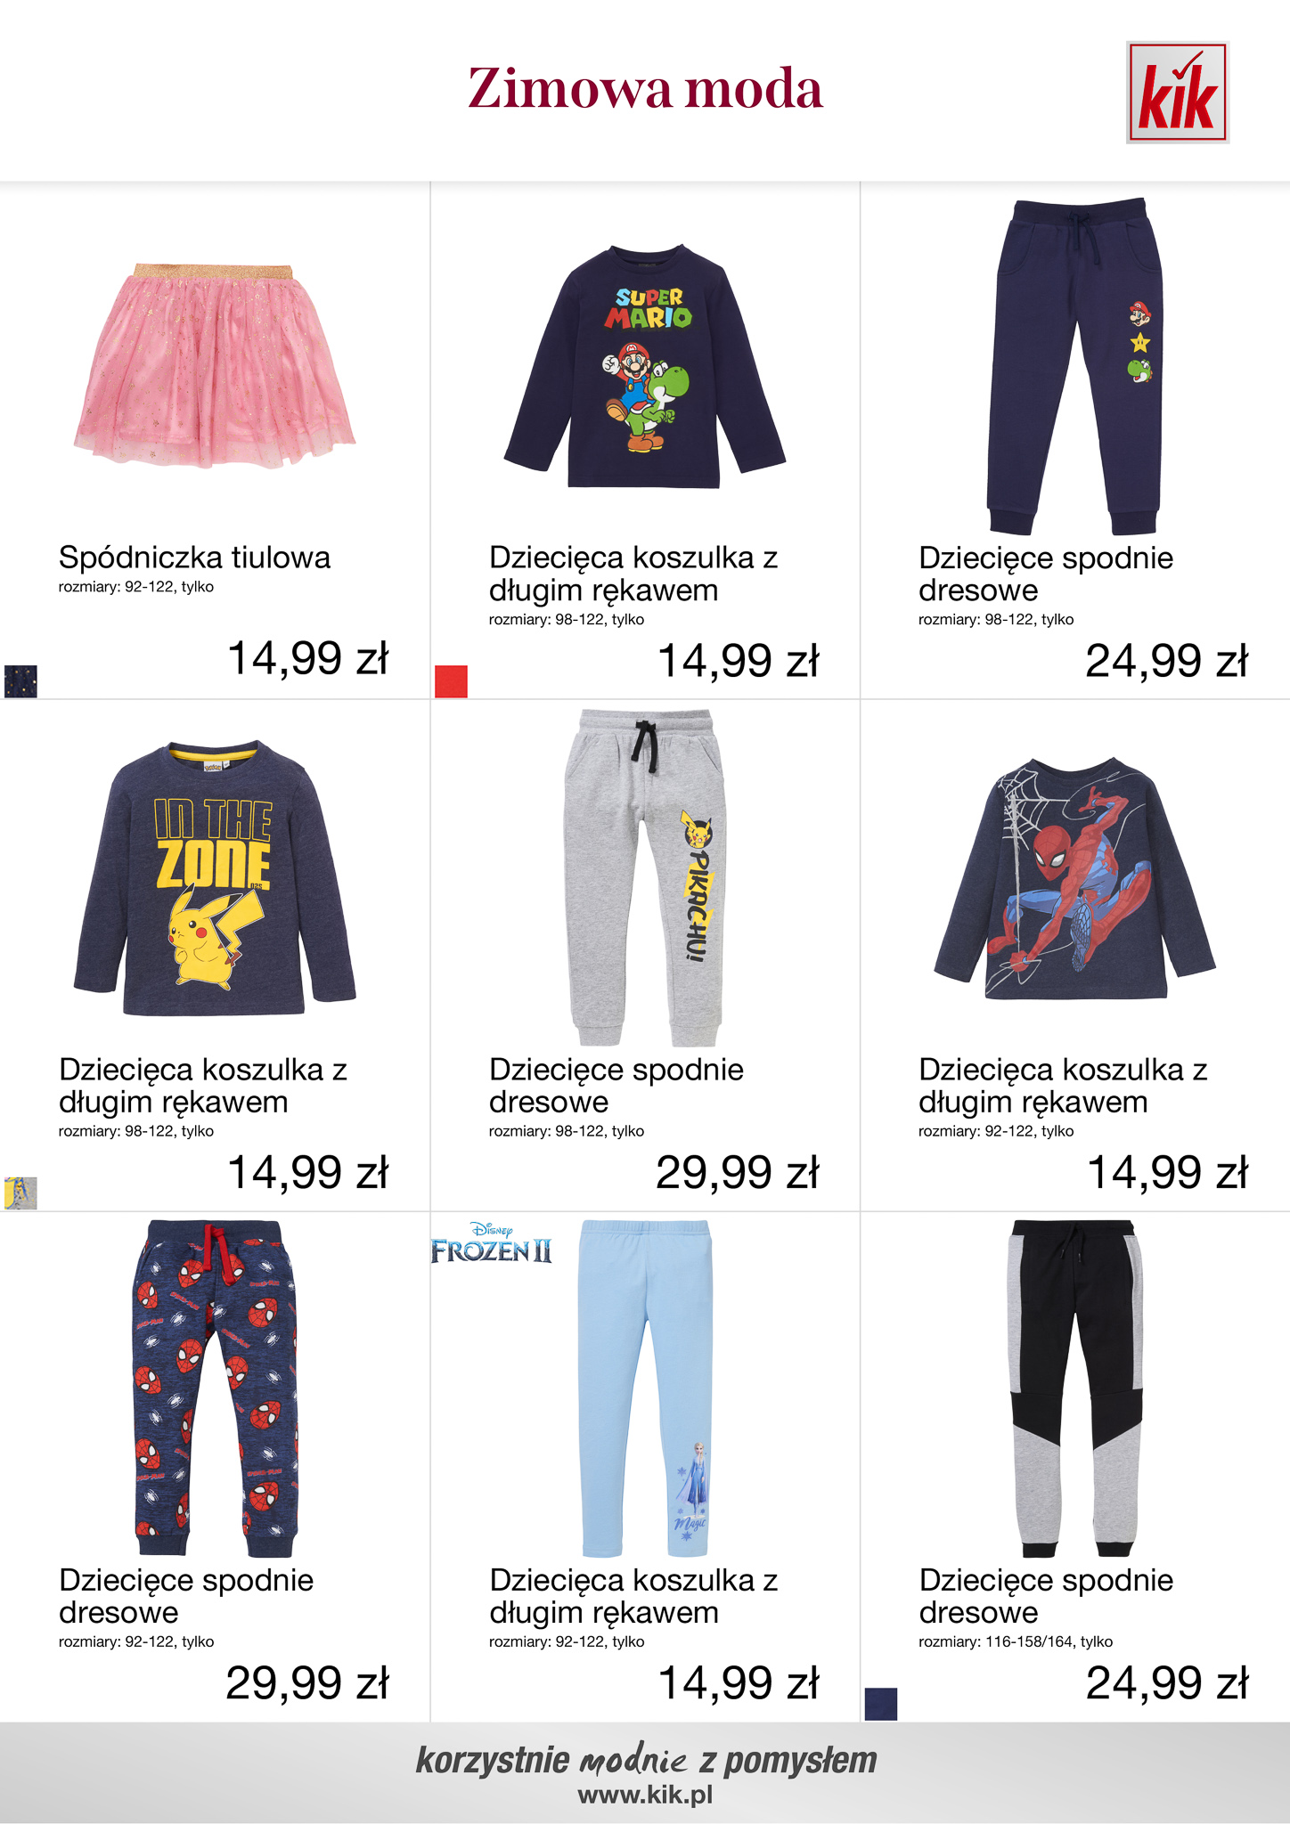Select the red color swatch
The image size is (1290, 1824).
tap(451, 681)
